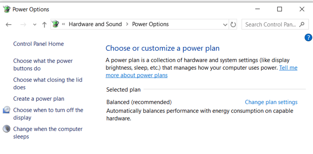Select Power Options breadcrumb item
Screen dimensions: 313x154
(x=150, y=24)
